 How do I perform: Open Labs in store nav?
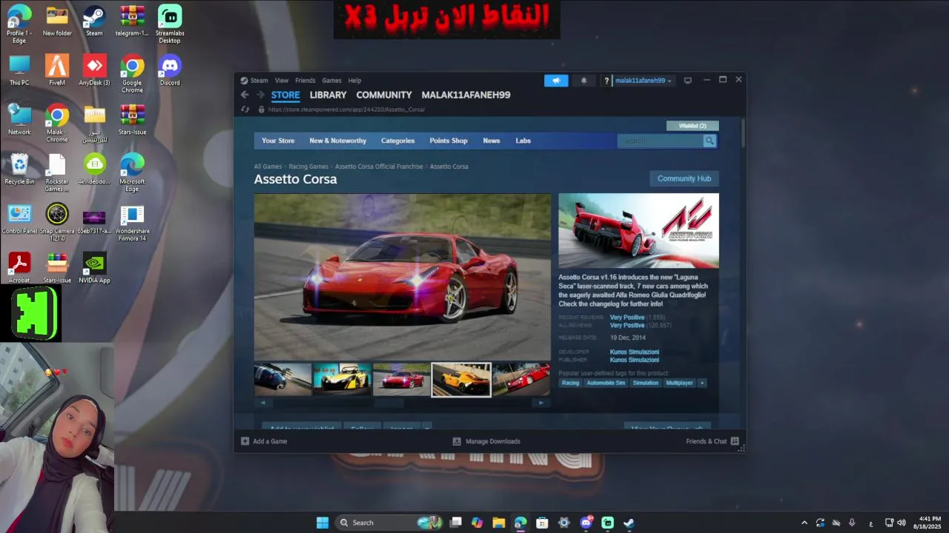pyautogui.click(x=523, y=141)
